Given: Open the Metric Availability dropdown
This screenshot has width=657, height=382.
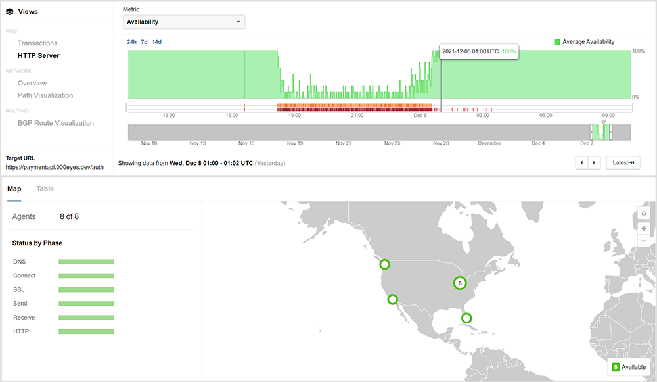Looking at the screenshot, I should click(184, 22).
